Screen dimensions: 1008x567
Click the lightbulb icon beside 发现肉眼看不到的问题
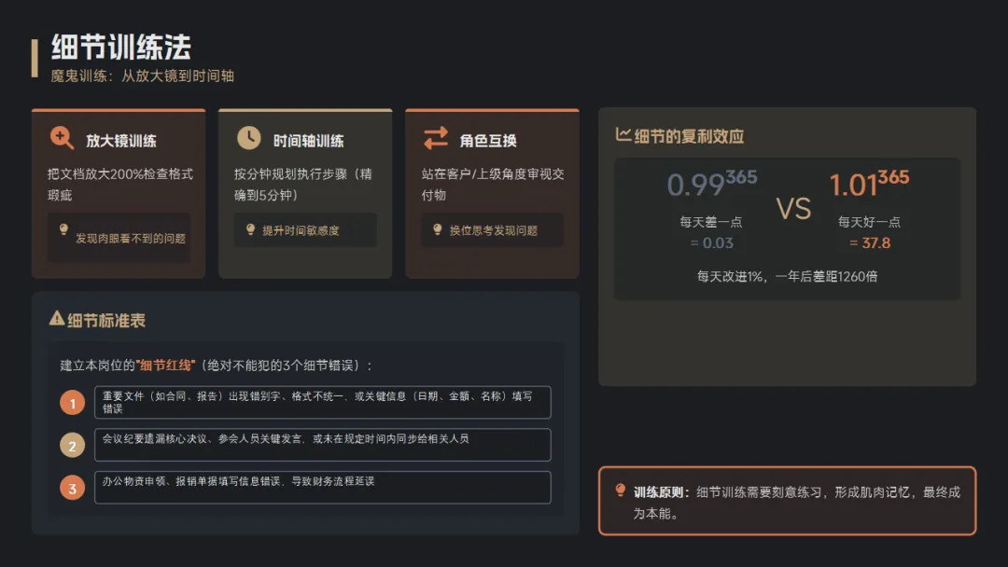coord(63,230)
